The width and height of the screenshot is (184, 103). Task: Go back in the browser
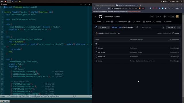pyautogui.click(x=94, y=8)
